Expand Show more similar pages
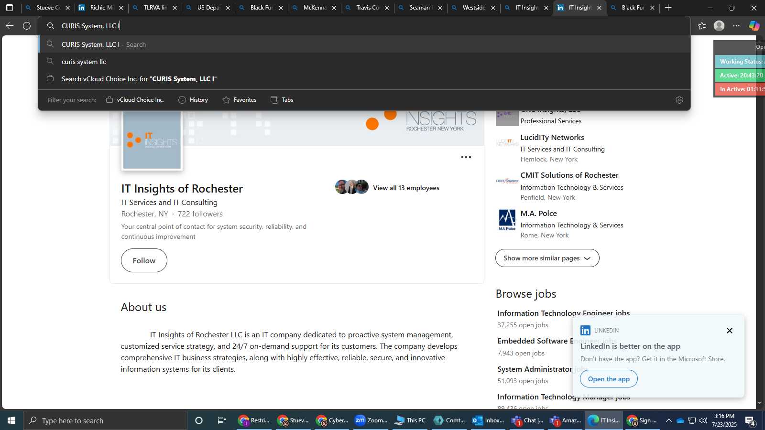 tap(547, 258)
